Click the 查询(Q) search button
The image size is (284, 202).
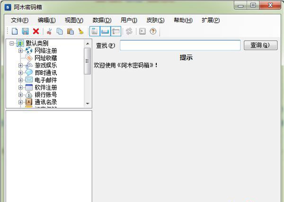260,45
